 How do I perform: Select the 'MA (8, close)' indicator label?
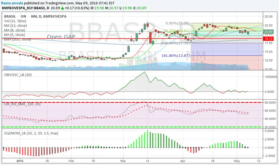coord(15,30)
